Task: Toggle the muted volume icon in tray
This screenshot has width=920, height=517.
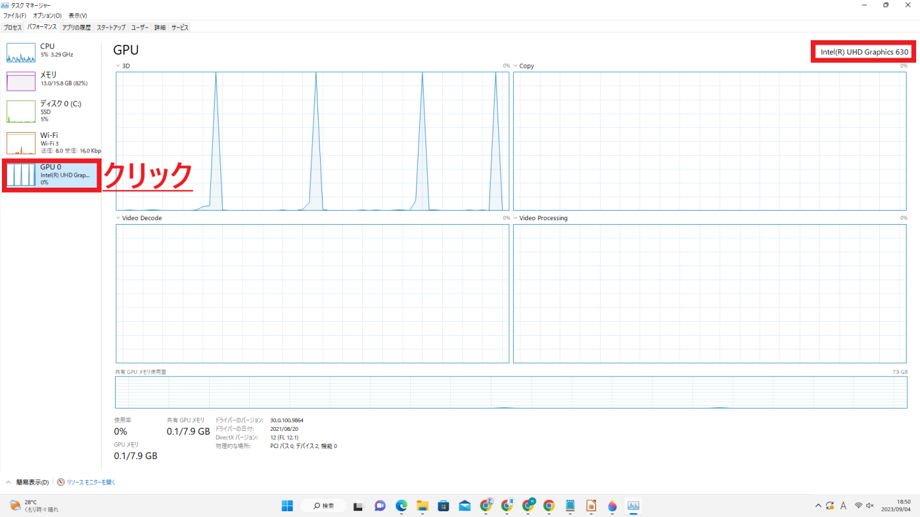Action: pos(870,506)
